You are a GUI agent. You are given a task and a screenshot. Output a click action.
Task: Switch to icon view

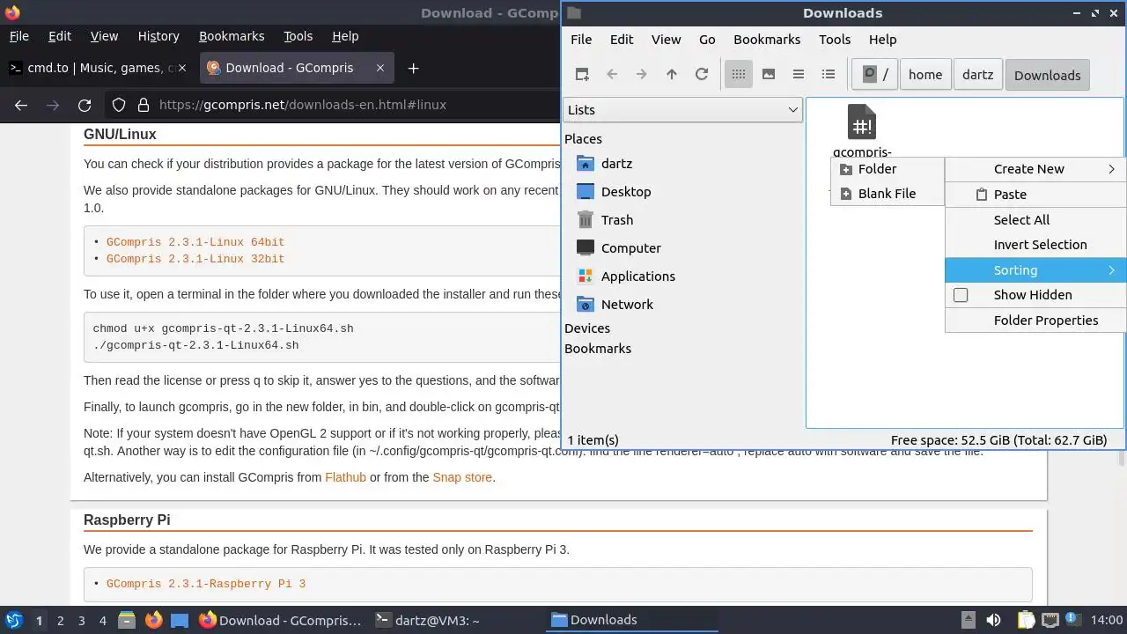point(739,75)
